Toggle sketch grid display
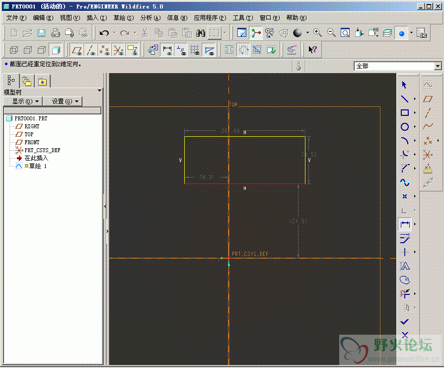 click(195, 50)
